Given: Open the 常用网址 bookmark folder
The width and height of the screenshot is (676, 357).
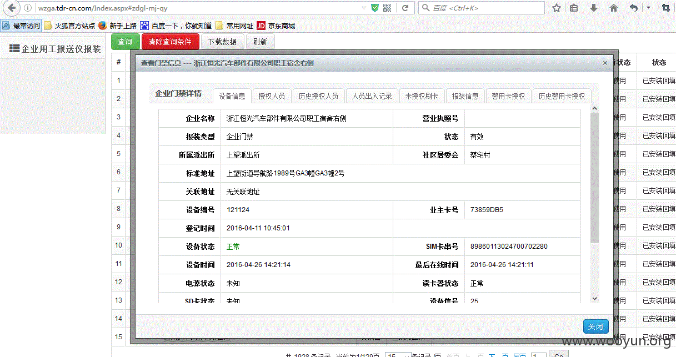Looking at the screenshot, I should (234, 26).
